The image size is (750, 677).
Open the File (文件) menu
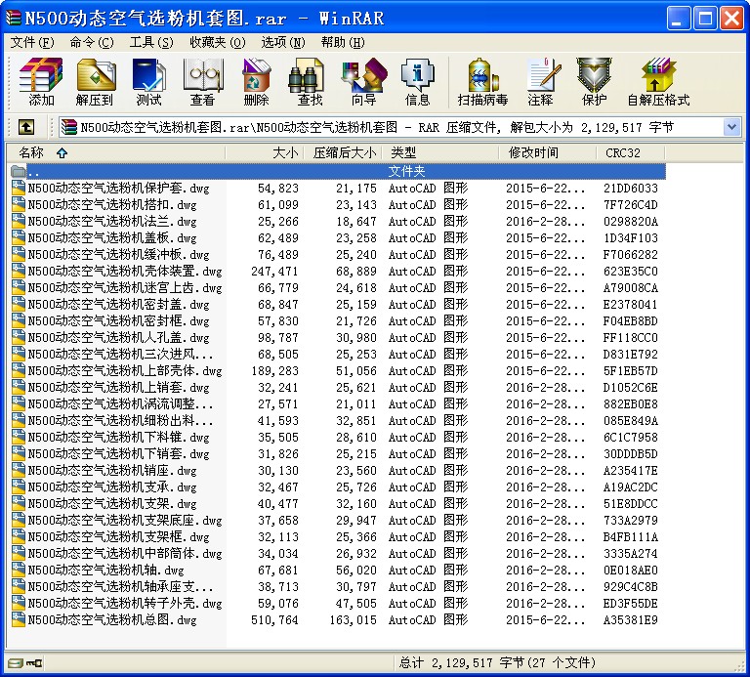pyautogui.click(x=32, y=43)
